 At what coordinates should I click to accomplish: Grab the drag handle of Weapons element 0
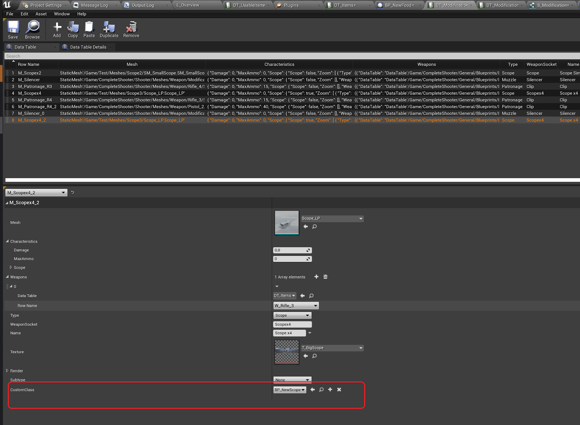(7, 286)
